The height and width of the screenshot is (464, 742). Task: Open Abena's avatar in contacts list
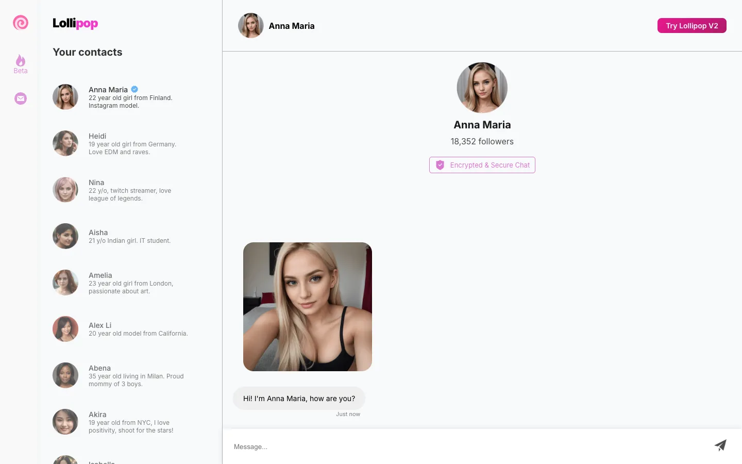point(65,375)
